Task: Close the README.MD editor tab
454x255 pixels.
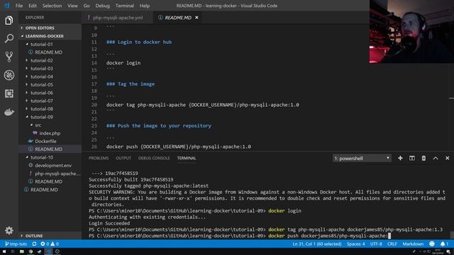Action: (x=196, y=18)
